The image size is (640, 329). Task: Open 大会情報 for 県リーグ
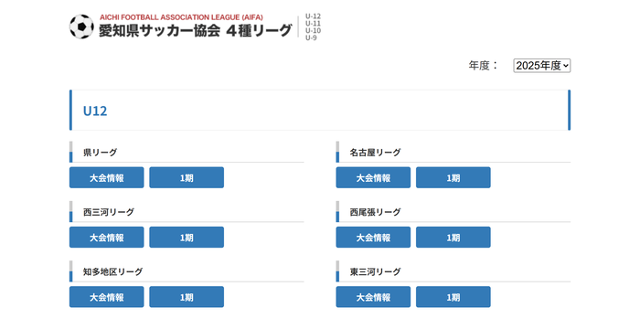tap(107, 177)
